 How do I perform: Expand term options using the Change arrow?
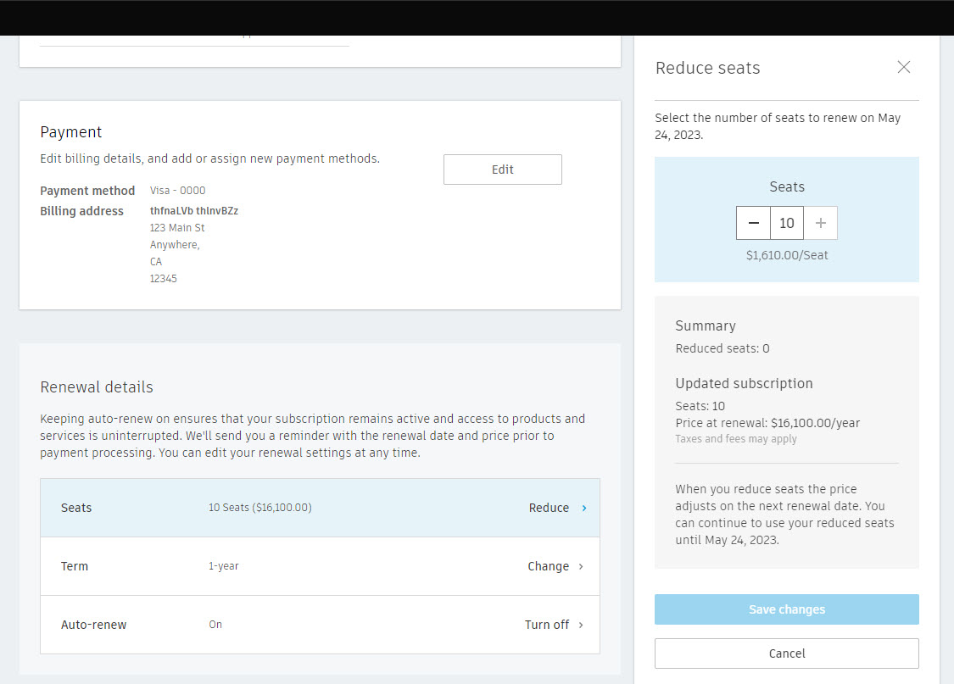tap(581, 566)
